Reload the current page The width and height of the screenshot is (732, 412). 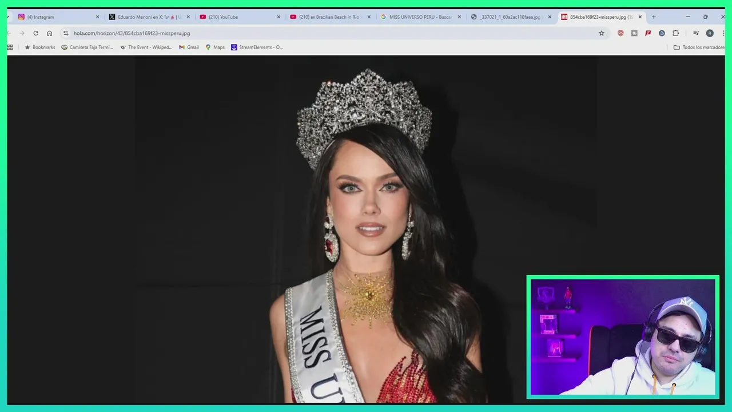pyautogui.click(x=35, y=33)
